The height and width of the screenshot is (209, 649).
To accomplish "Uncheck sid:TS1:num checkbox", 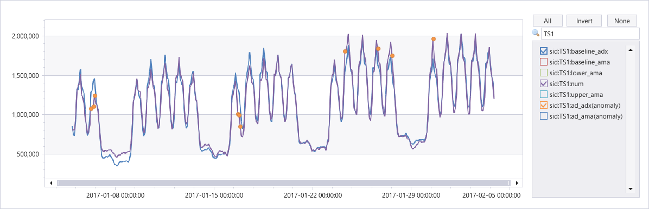I will (544, 84).
